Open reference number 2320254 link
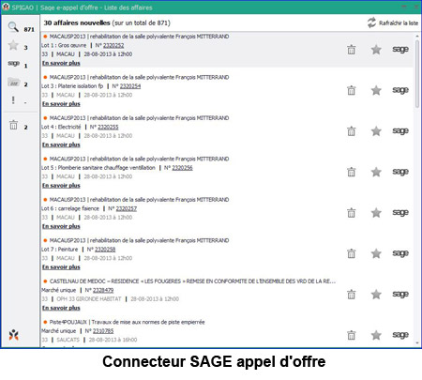 click(x=130, y=86)
